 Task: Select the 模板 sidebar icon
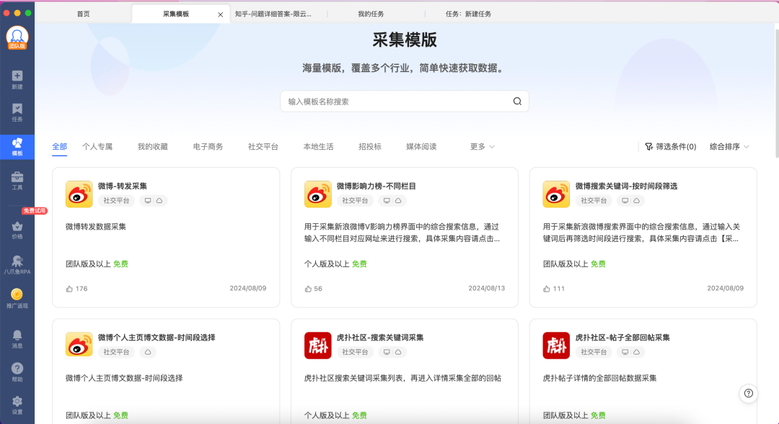click(17, 147)
